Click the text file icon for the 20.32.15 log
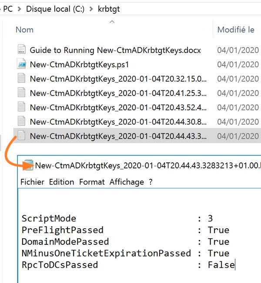This screenshot has height=283, width=261. click(21, 79)
